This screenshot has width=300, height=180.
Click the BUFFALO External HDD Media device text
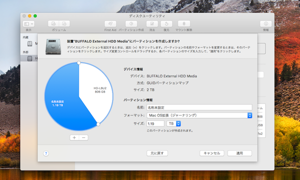(x=171, y=76)
